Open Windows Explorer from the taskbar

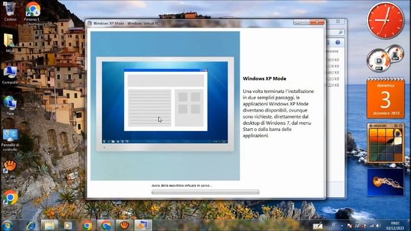coord(49,225)
